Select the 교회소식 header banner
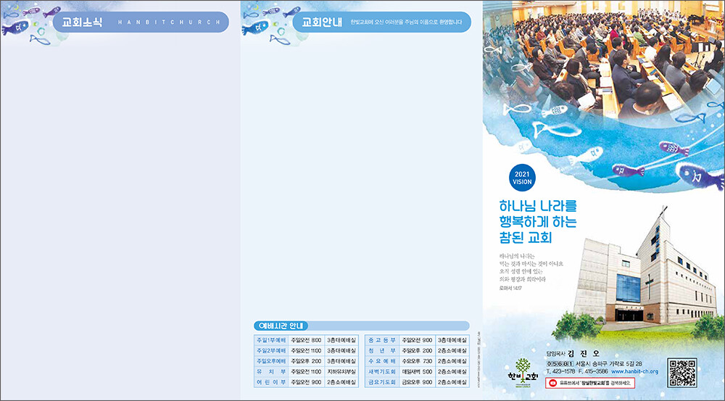The width and height of the screenshot is (725, 401). [138, 22]
